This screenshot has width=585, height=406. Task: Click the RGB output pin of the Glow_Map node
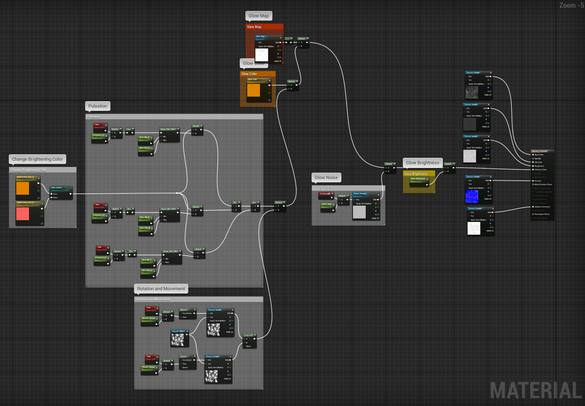(280, 42)
